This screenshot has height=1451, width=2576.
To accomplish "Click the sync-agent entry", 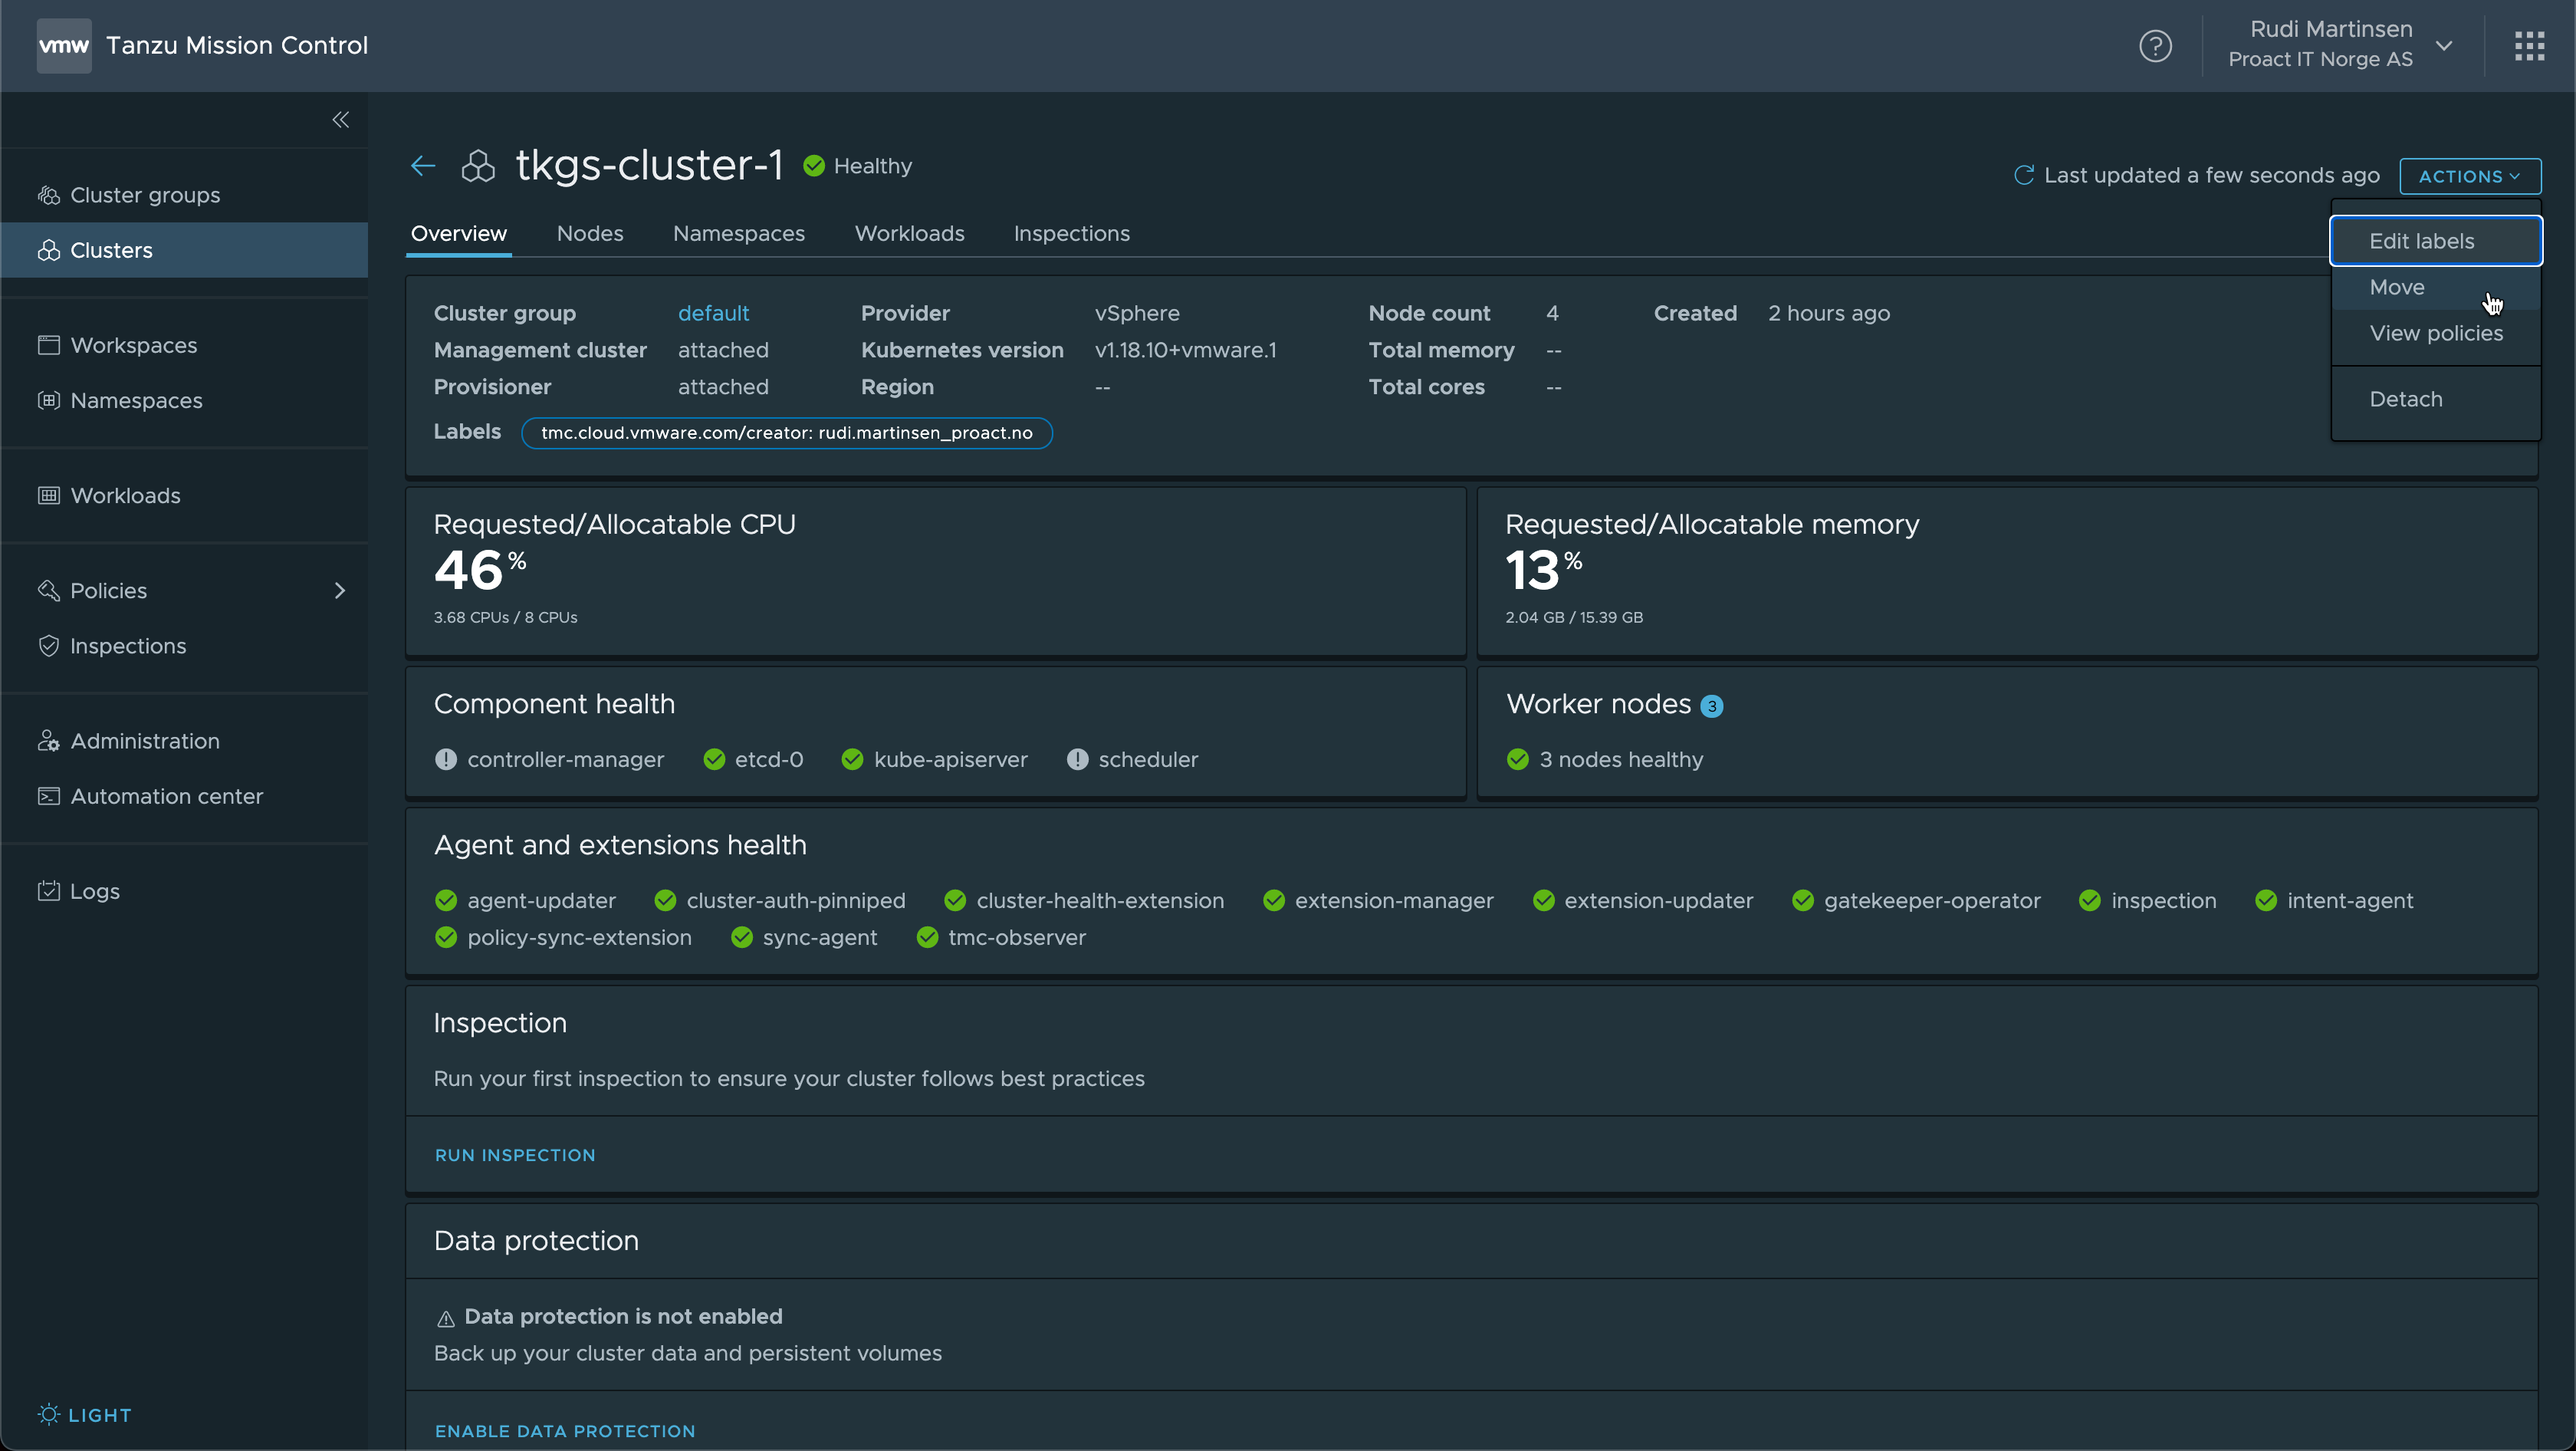I will pos(805,938).
